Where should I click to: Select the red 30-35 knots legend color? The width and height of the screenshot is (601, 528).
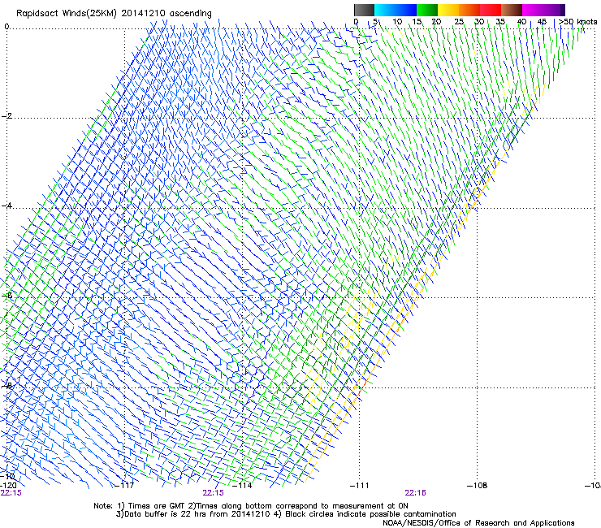pyautogui.click(x=491, y=10)
